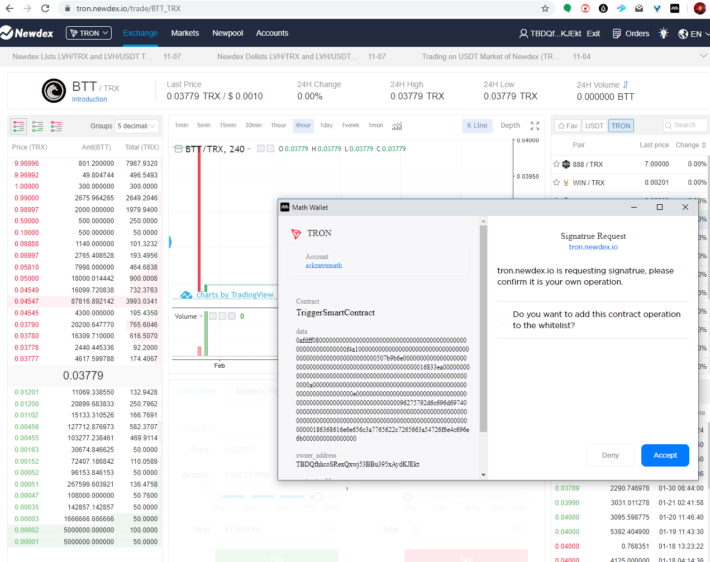Open the camera screenshot extension icon
Viewport: 710px width, 562px height.
tap(585, 8)
